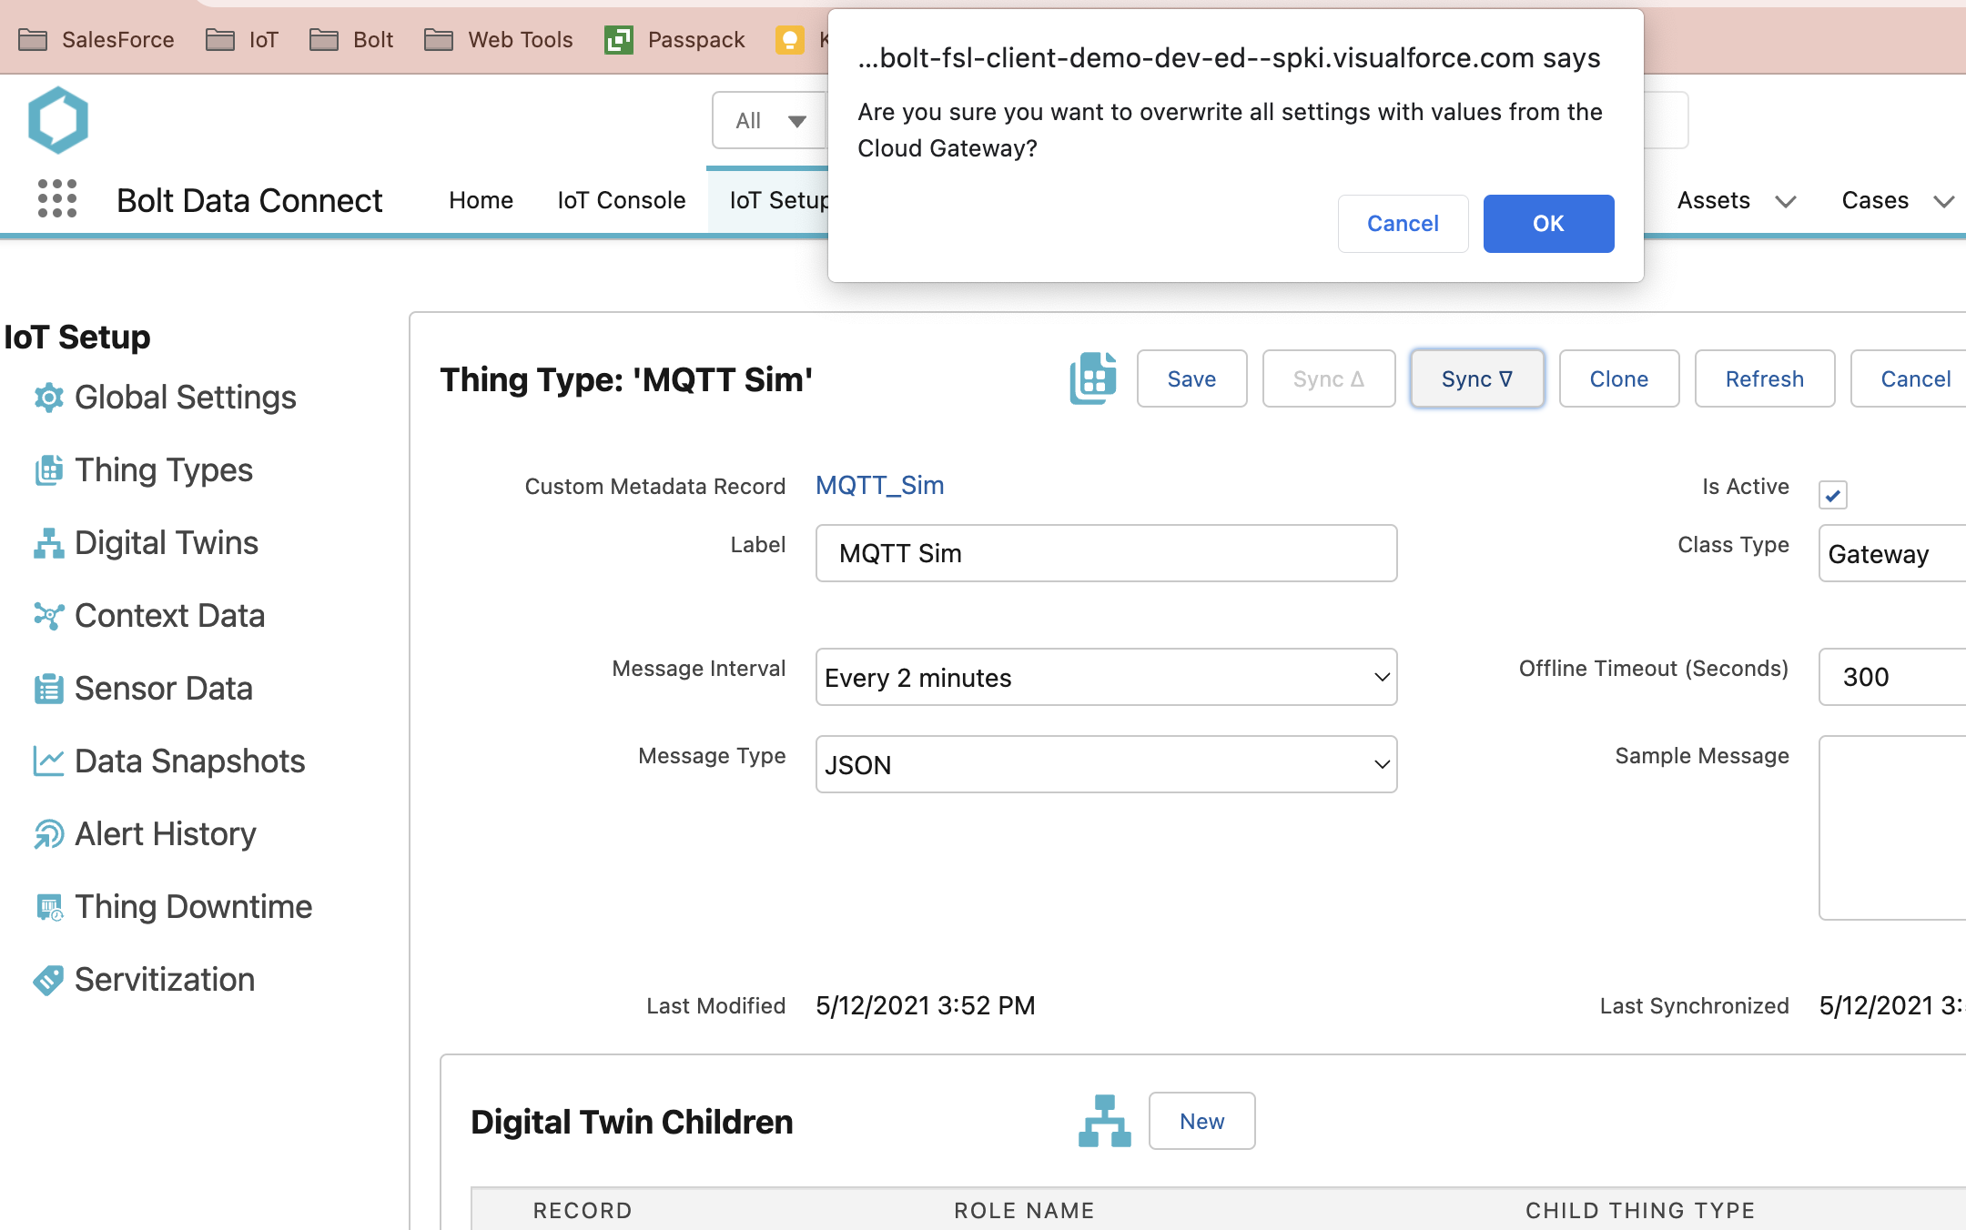Click the Alert History signal icon
Screen dimensions: 1966x1230
pos(49,834)
